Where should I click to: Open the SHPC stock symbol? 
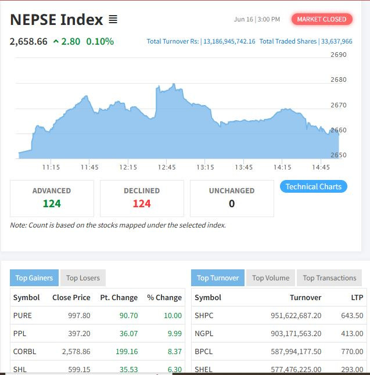204,315
